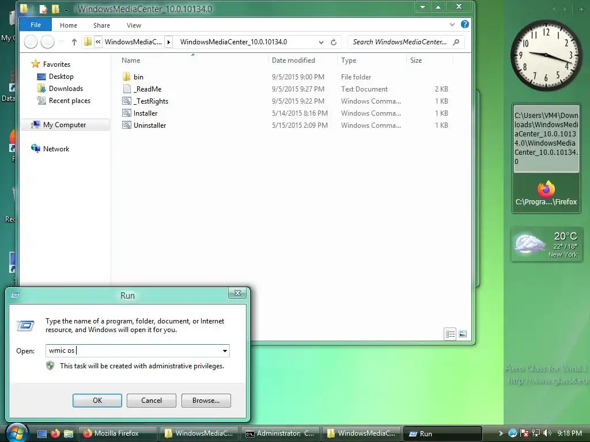
Task: Click the Search WindowsMediaCenter field
Action: [x=400, y=41]
